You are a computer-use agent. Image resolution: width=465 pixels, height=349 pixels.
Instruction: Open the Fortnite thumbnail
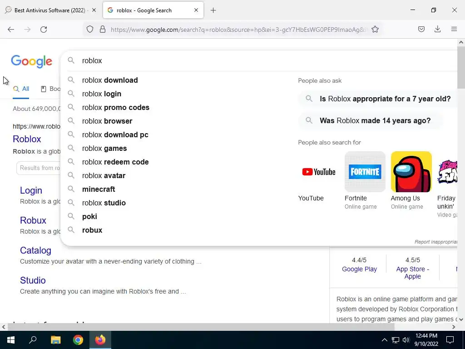pos(365,172)
